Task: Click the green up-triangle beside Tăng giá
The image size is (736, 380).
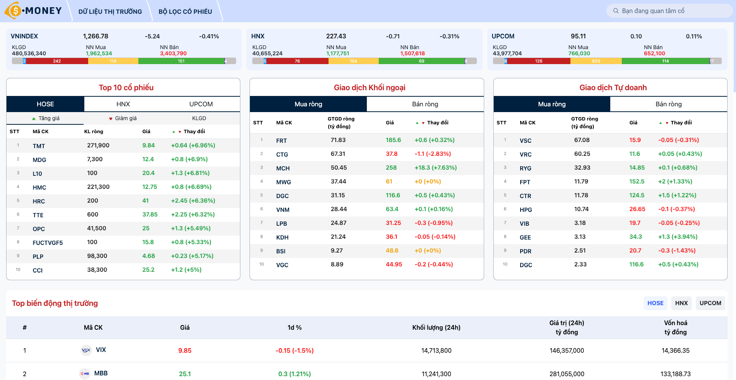Action: (33, 118)
